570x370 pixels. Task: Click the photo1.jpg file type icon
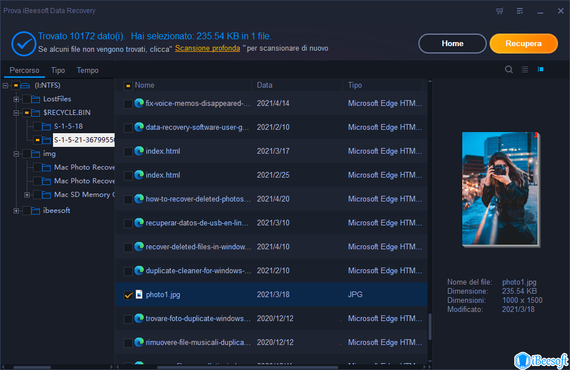[x=139, y=294]
